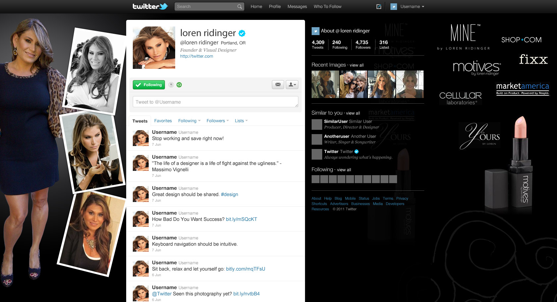Open the footer Advertisers link

pos(339,204)
